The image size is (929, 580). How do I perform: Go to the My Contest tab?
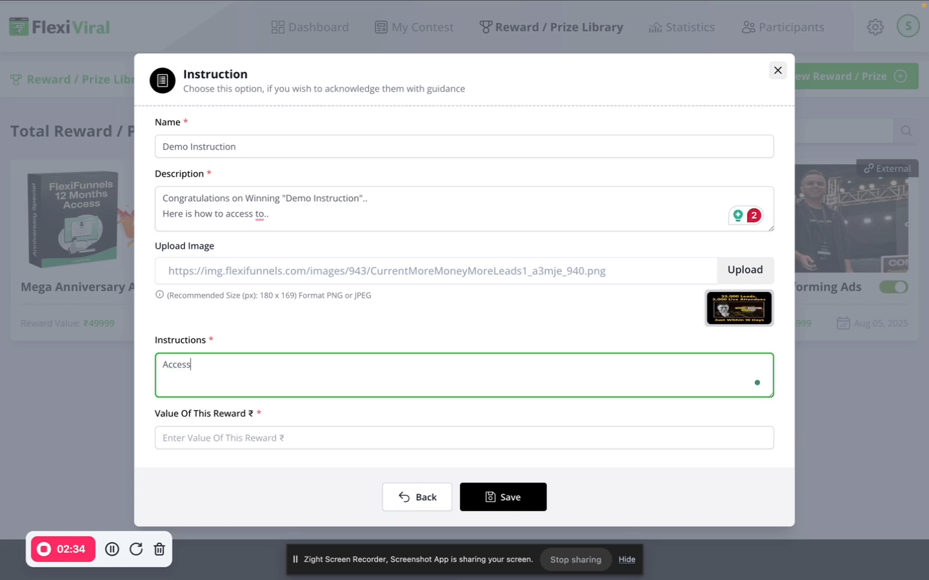tap(414, 27)
